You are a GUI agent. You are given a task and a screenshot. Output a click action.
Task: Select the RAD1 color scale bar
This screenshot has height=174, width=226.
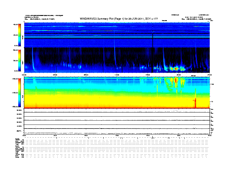point(19,60)
